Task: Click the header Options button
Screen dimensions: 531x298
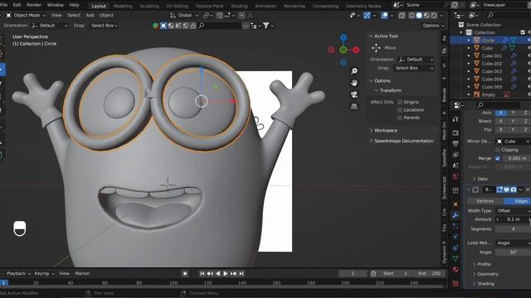Action: 433,26
